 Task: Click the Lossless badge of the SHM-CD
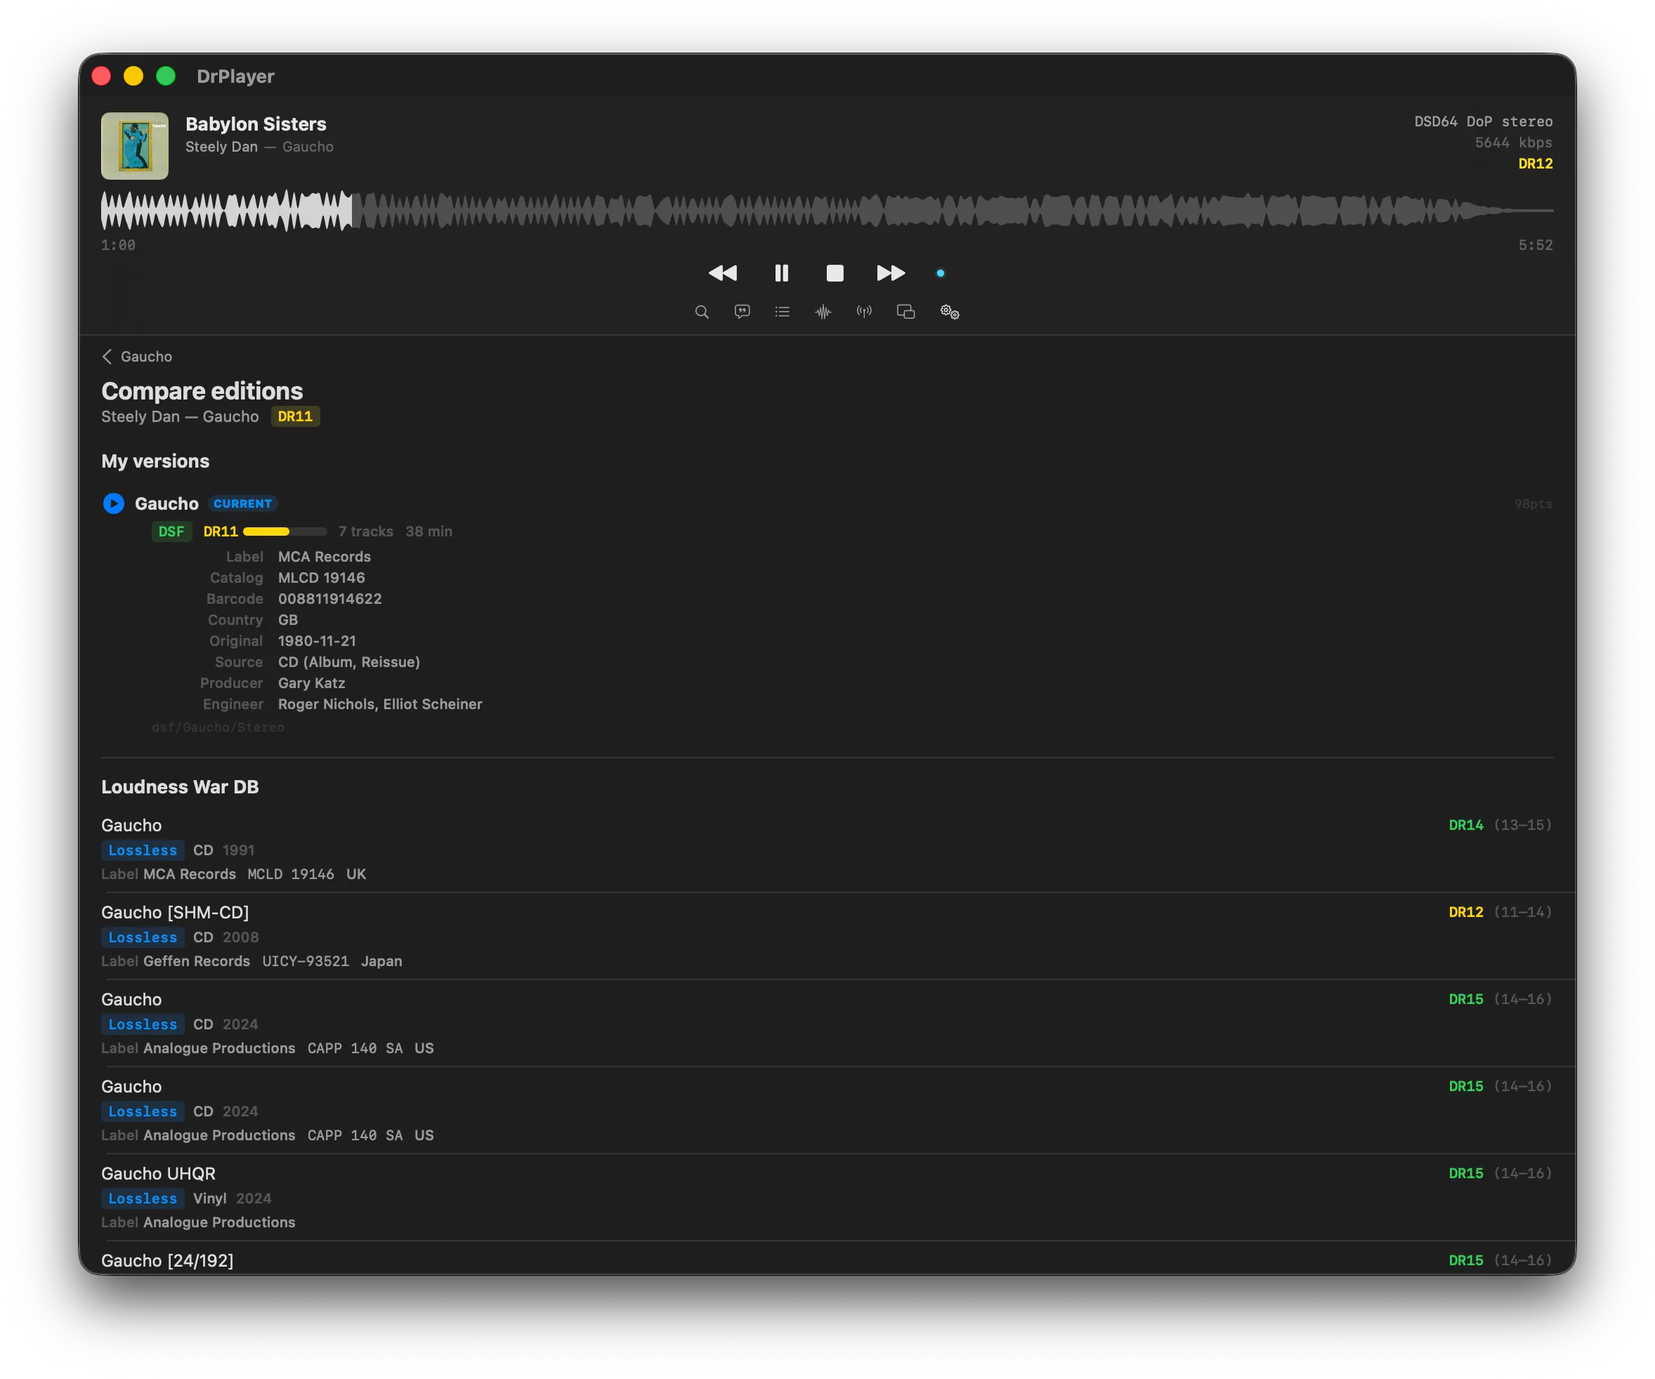coord(143,937)
